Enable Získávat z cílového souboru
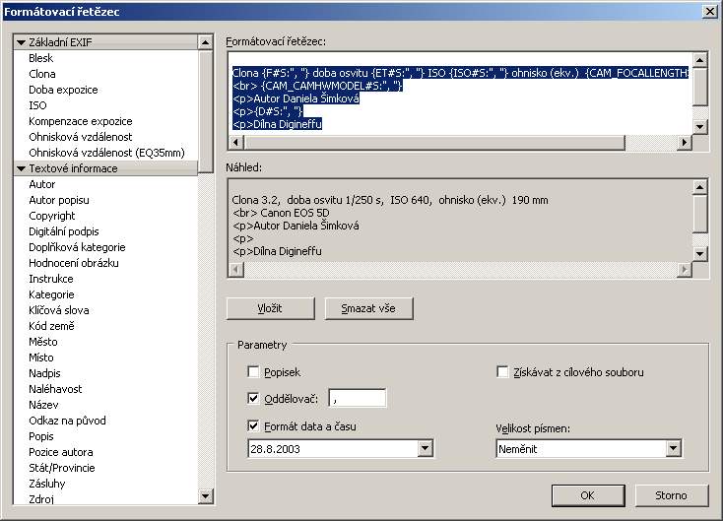723x521 pixels. pyautogui.click(x=503, y=372)
